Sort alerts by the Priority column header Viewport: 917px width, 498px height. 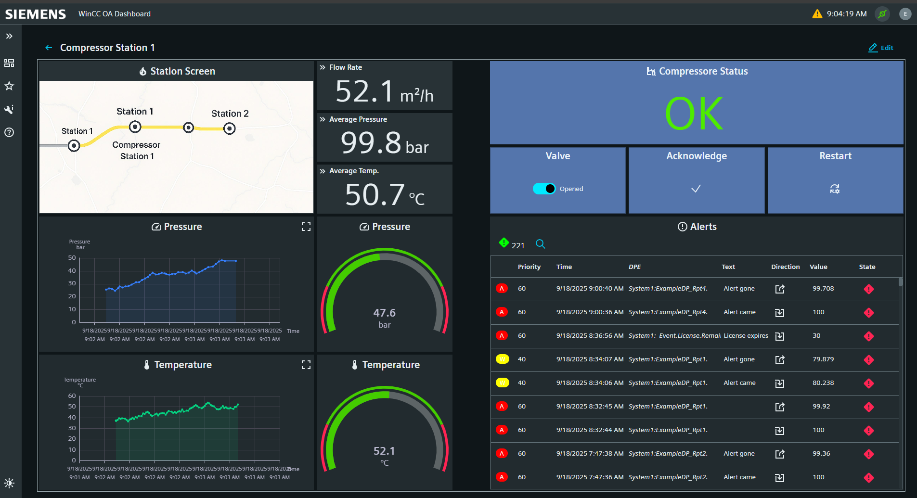[x=529, y=267]
